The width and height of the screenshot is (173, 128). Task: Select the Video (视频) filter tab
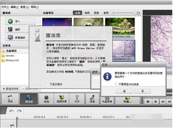tap(87, 13)
